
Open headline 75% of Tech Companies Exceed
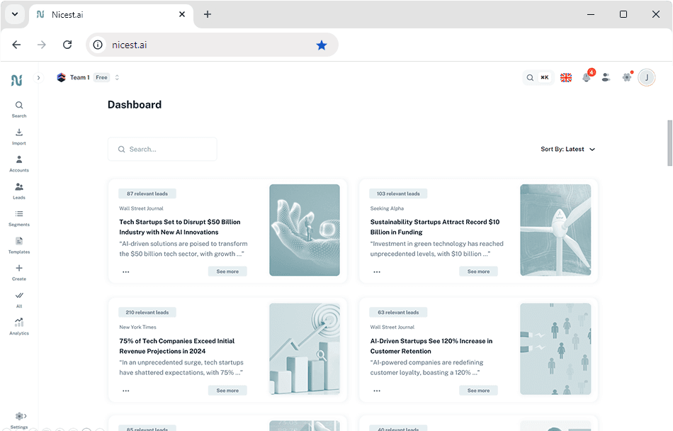[177, 345]
